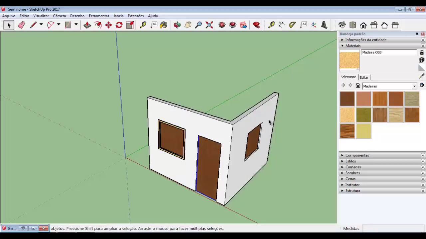Choose the Offset tool
Viewport: 426px width, 239px height.
[x=98, y=25]
